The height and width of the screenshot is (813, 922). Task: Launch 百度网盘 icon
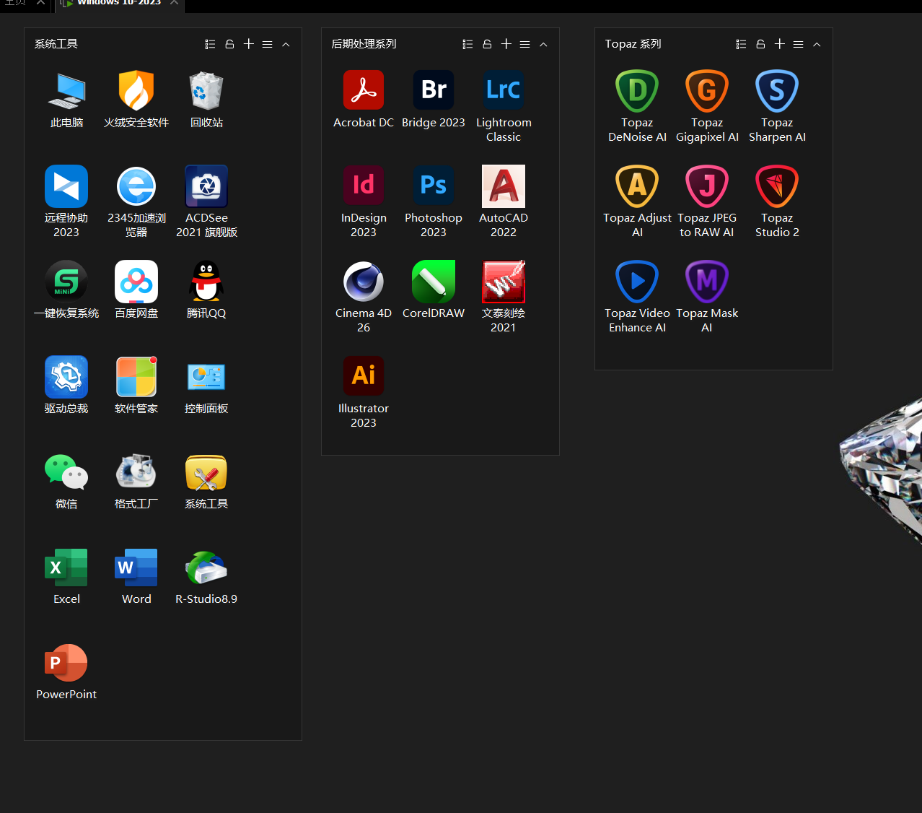click(136, 282)
